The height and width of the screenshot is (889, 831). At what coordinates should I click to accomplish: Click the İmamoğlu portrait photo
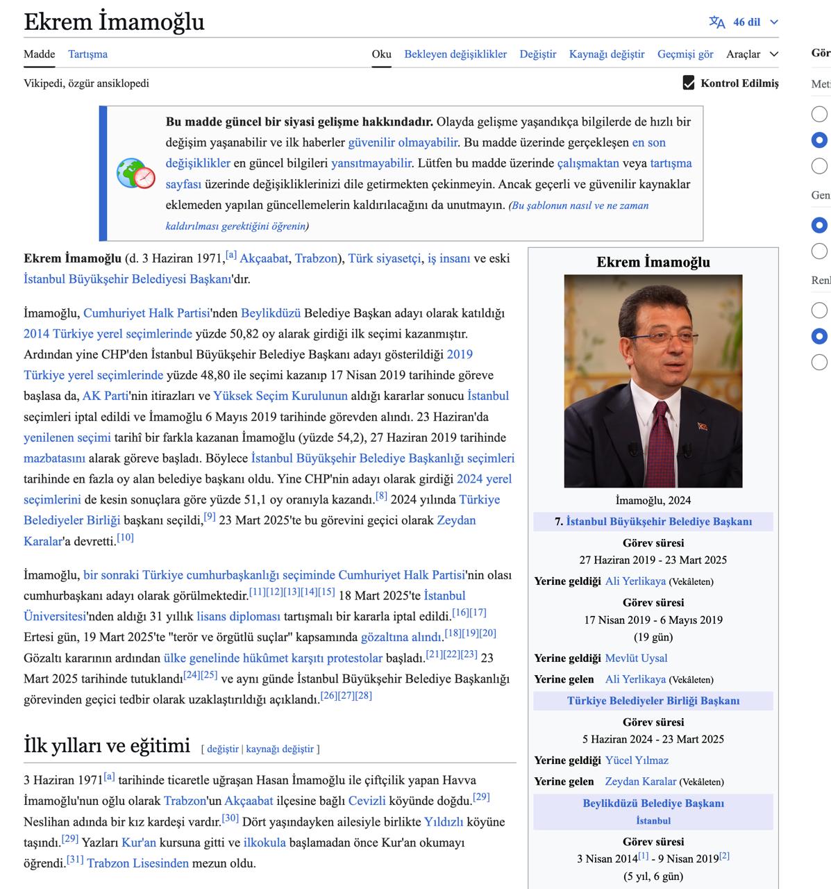653,381
